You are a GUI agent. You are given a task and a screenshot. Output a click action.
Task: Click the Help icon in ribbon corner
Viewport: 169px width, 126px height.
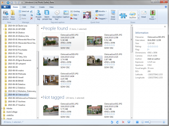[x=166, y=7]
